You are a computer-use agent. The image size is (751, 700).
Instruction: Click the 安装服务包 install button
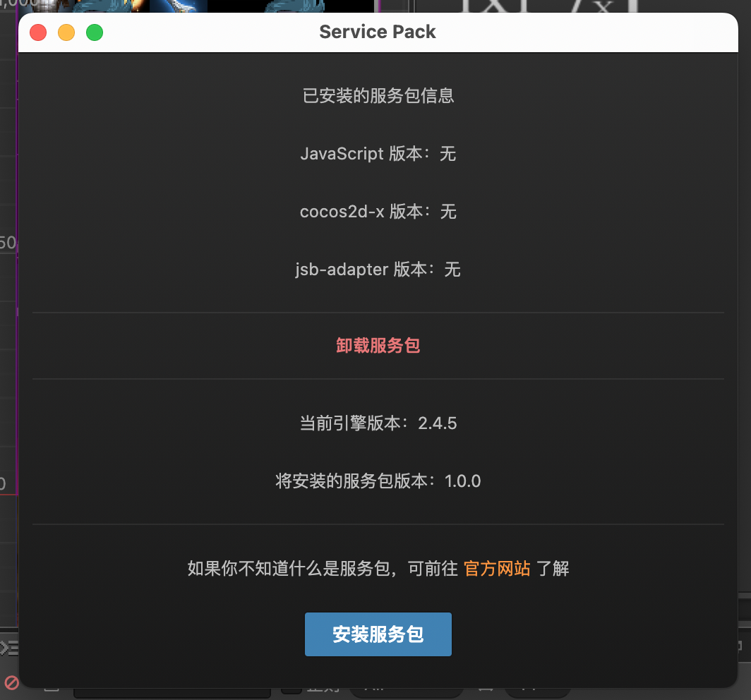tap(378, 634)
